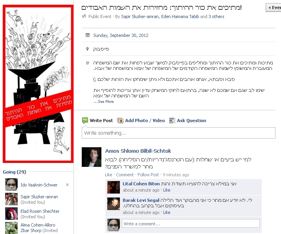Screen dimensions: 281x234
Task: Click the back to Events button
Action: tap(274, 7)
